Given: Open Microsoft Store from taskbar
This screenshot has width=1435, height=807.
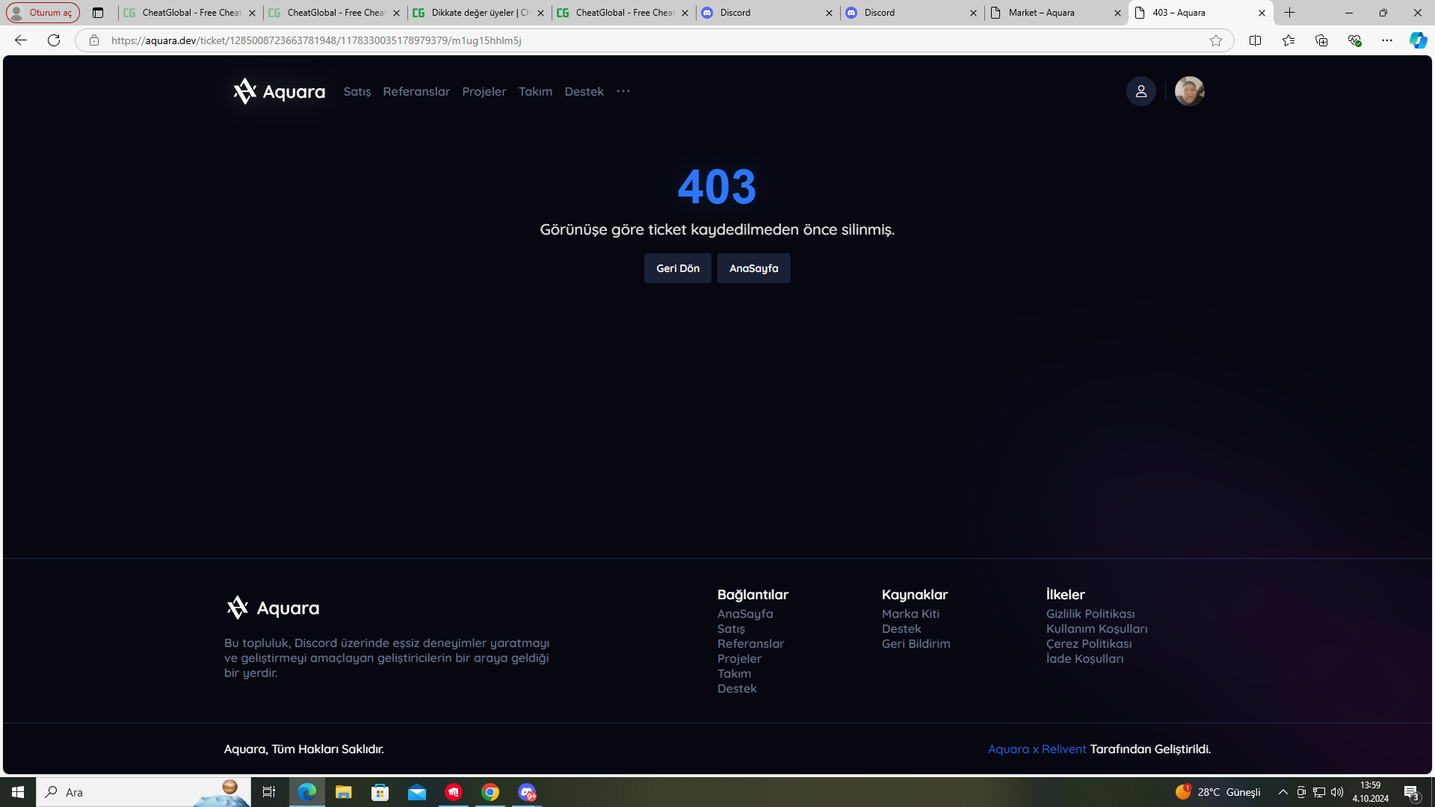Looking at the screenshot, I should tap(380, 792).
